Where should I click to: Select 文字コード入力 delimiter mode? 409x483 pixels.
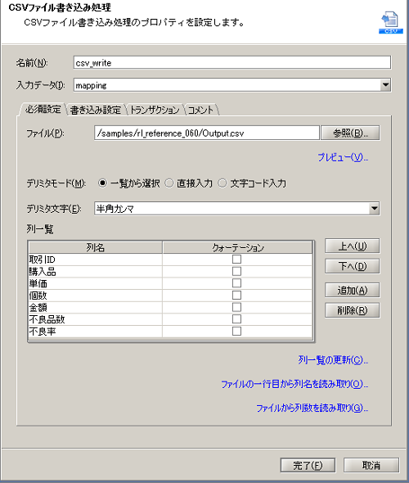[222, 183]
